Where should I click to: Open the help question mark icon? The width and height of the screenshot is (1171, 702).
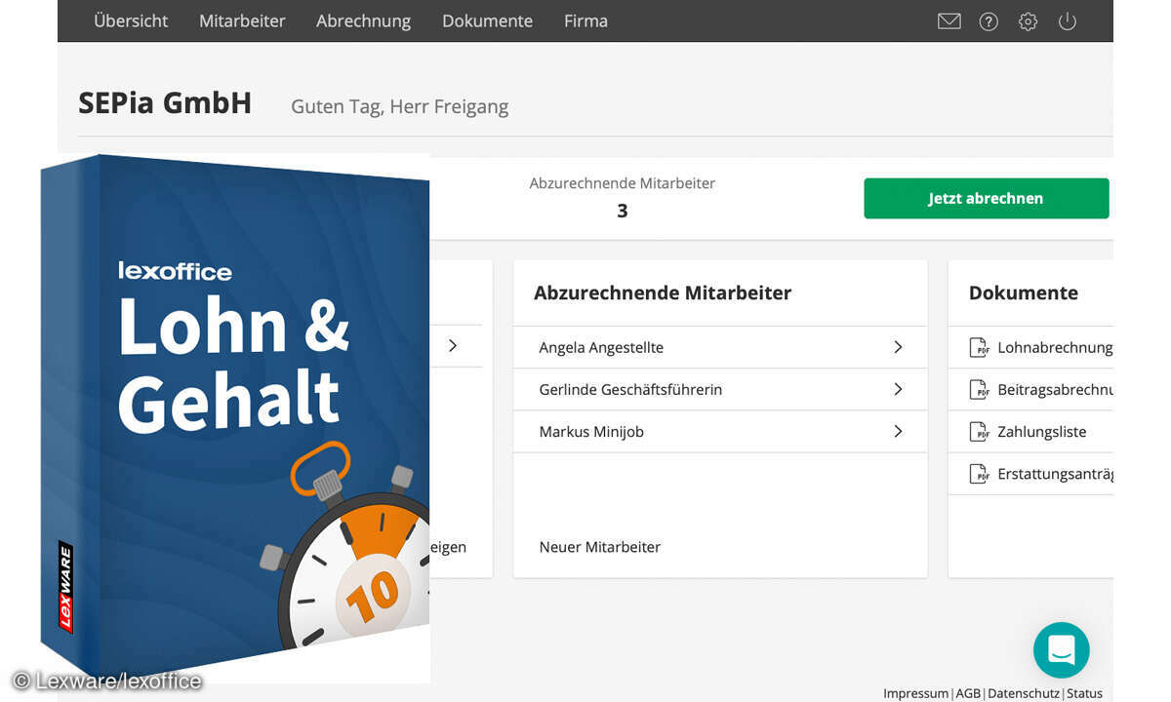[989, 21]
